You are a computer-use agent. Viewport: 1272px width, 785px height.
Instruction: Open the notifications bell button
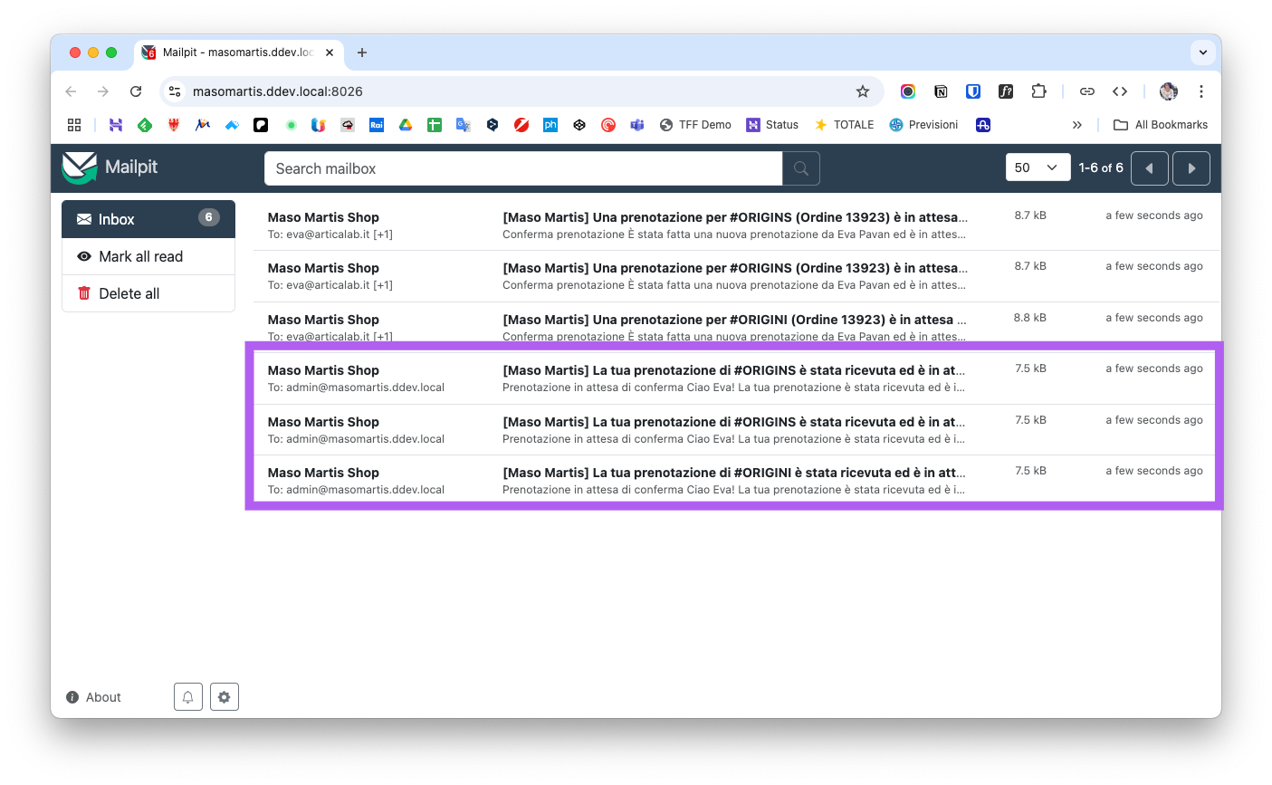click(x=188, y=697)
